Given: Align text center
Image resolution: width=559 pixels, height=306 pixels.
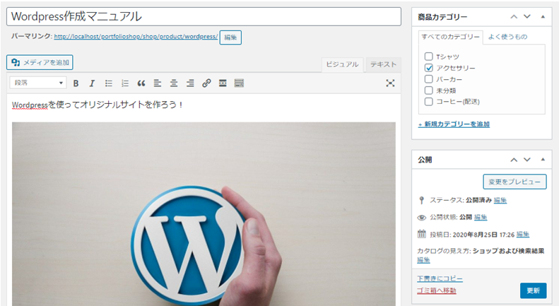Looking at the screenshot, I should click(174, 83).
